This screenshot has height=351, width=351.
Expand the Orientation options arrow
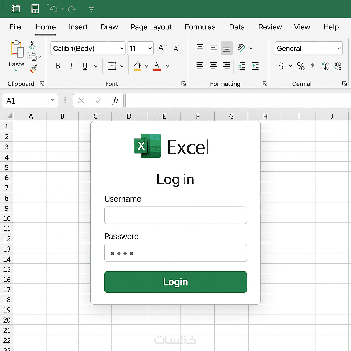click(251, 48)
